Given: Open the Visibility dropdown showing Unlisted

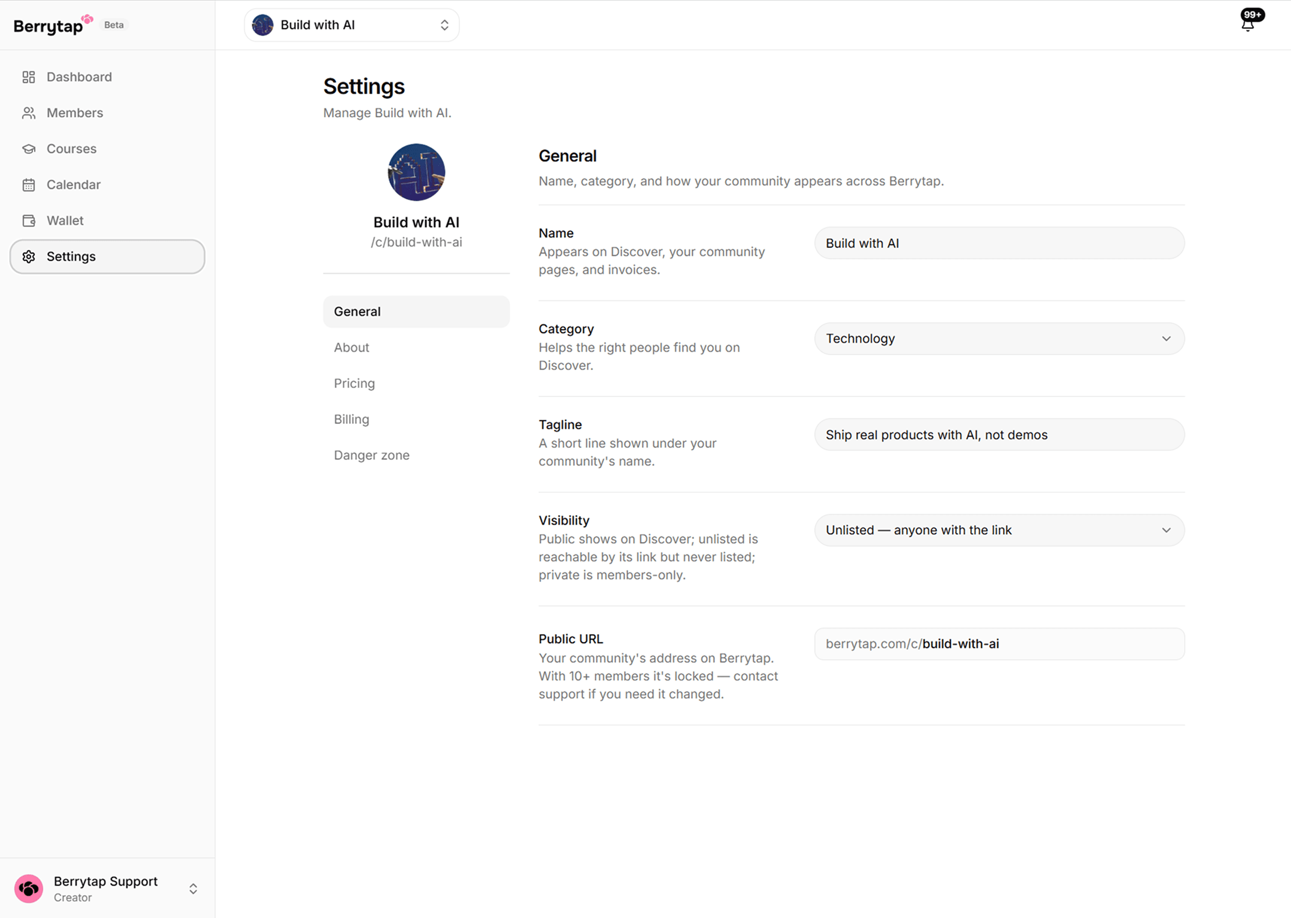Looking at the screenshot, I should [999, 531].
